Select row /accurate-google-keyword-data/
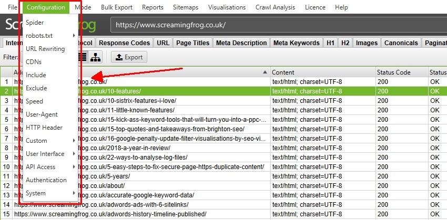447x220 pixels. click(x=223, y=195)
